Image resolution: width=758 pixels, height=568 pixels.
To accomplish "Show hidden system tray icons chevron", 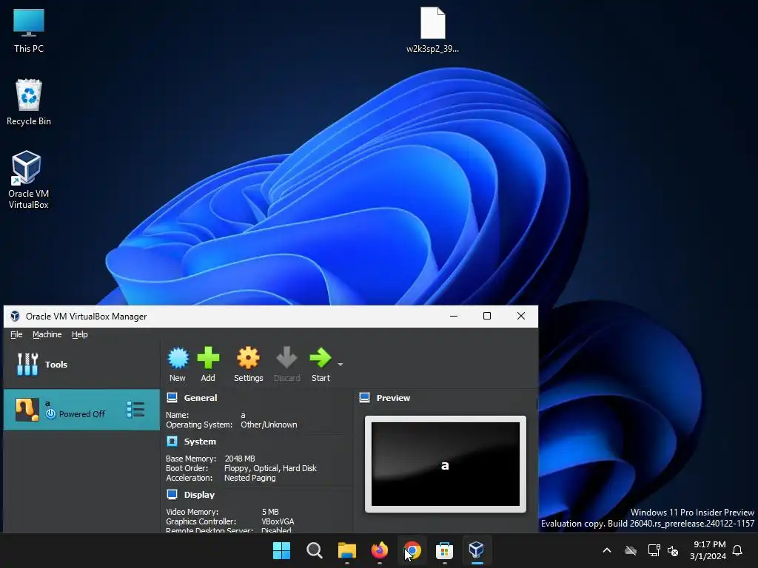I will pyautogui.click(x=607, y=550).
